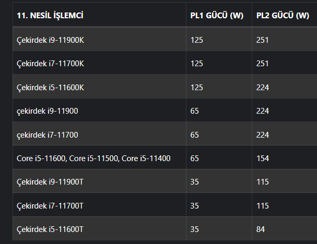
Task: Select the PL1 GÜCÜ (W) column header
Action: [x=217, y=16]
